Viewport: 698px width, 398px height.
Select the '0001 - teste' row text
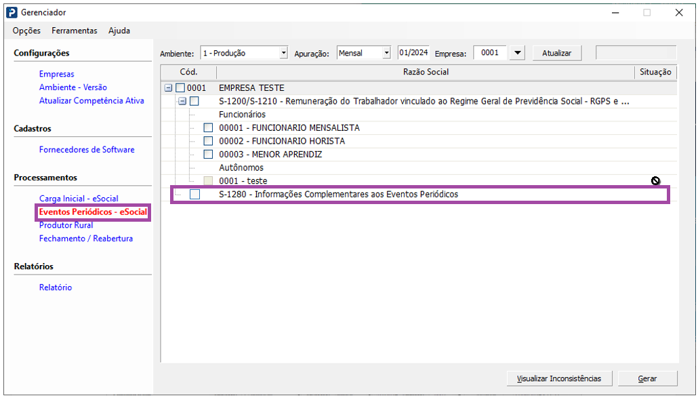coord(243,181)
